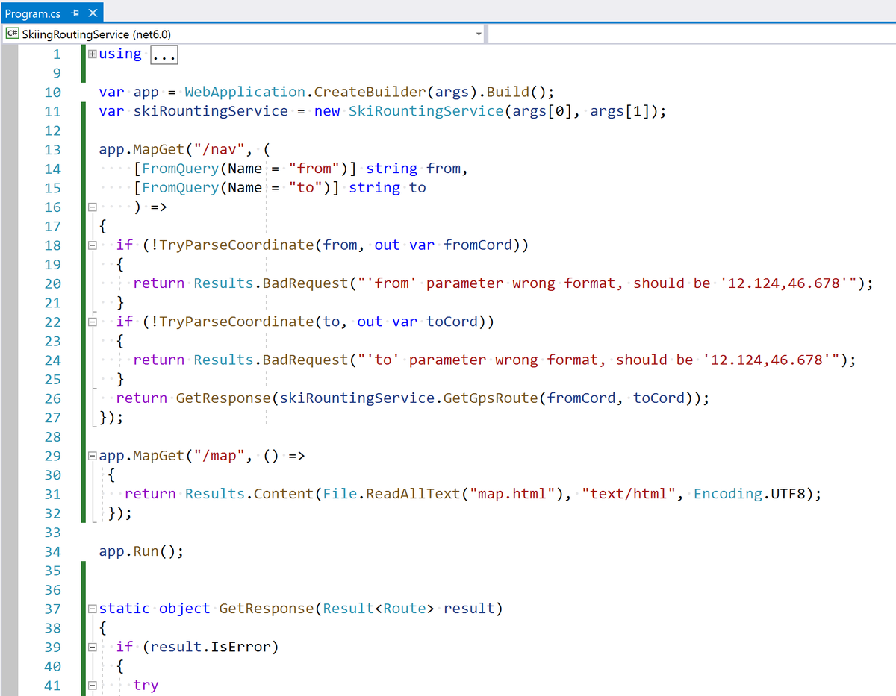This screenshot has width=896, height=696.
Task: Click 'Encoding' type on line 31
Action: pyautogui.click(x=728, y=494)
